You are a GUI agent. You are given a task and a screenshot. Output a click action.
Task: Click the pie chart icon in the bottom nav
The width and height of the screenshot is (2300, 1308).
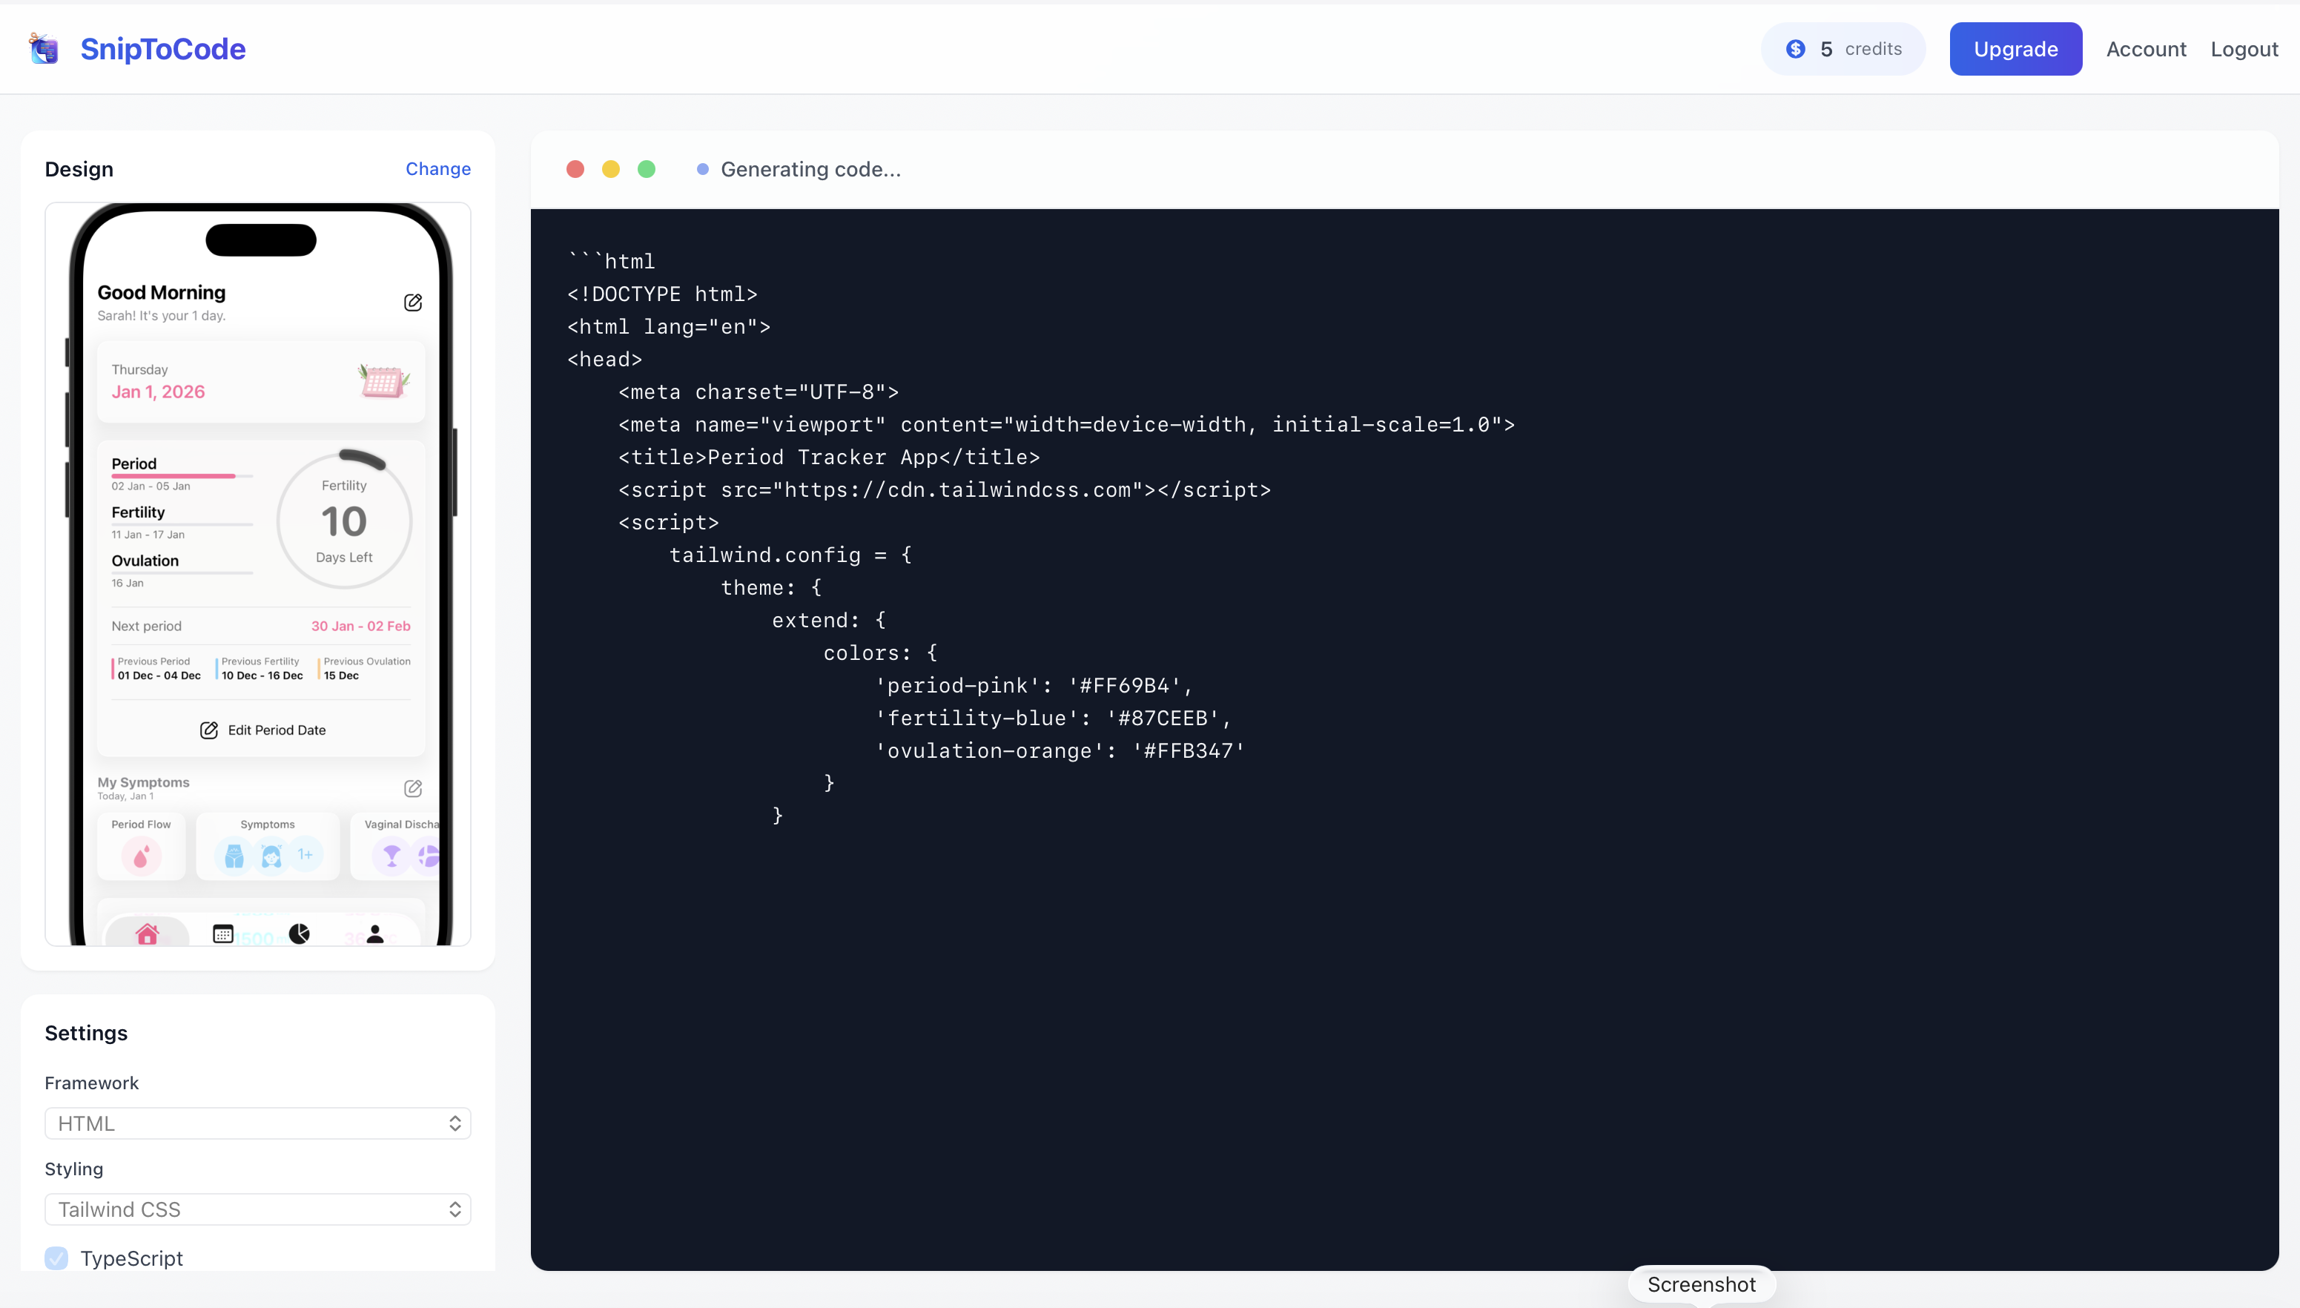tap(299, 934)
